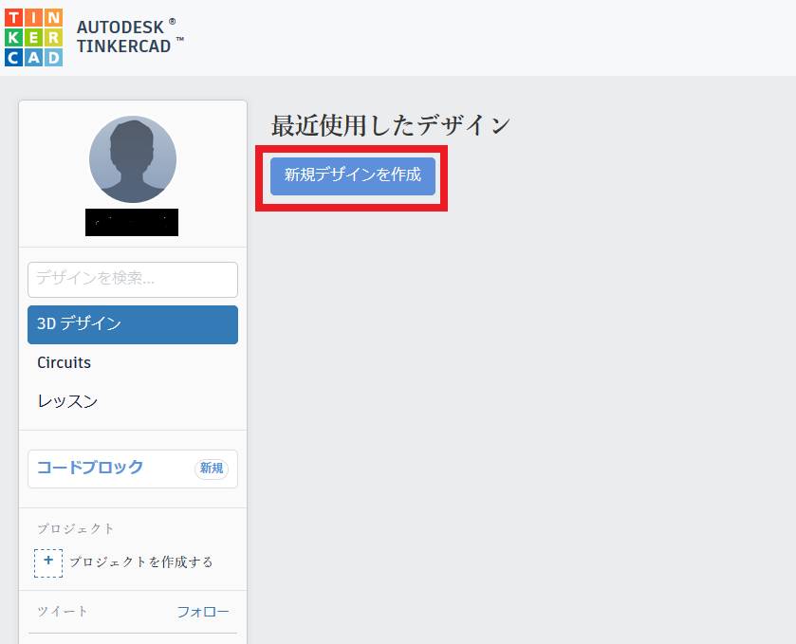Click the プロジェクト section header

coord(75,528)
